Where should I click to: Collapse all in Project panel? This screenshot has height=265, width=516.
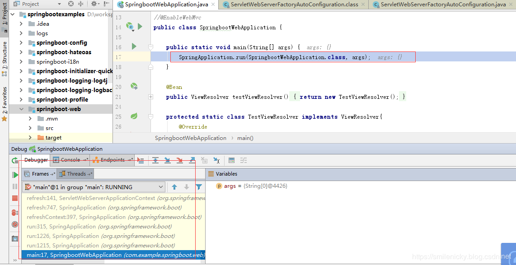click(x=81, y=4)
